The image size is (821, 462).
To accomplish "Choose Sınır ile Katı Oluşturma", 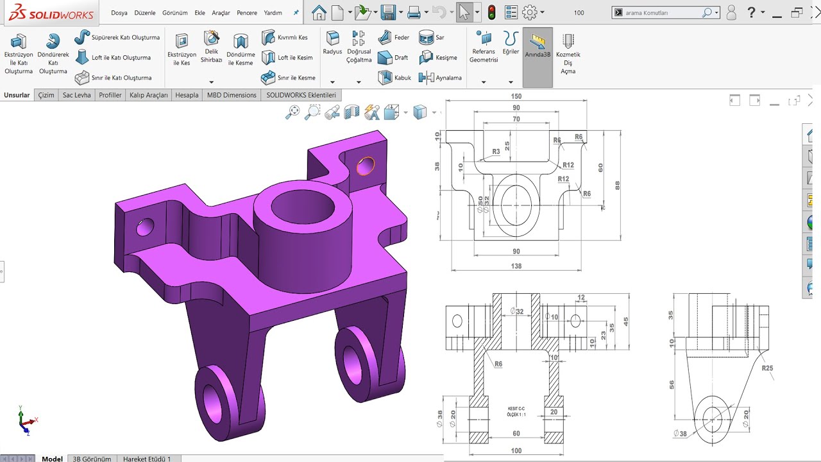I will (114, 78).
